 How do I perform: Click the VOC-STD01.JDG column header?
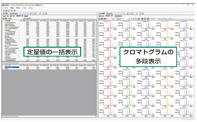coord(25,21)
